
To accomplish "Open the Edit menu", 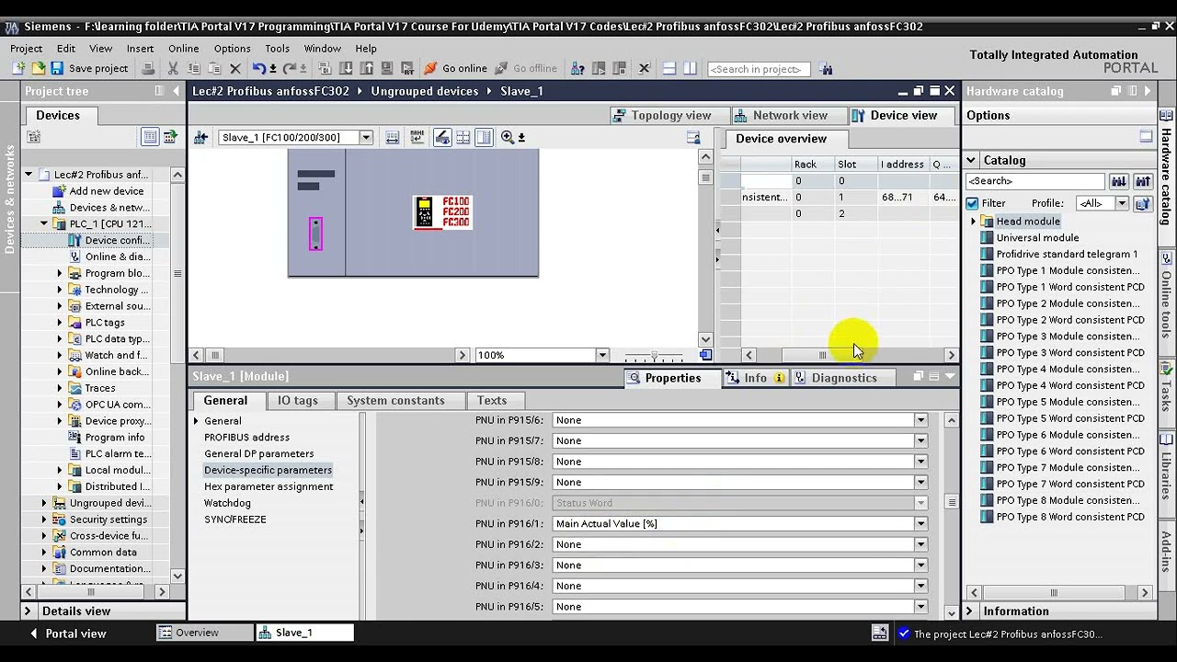I will pos(66,48).
